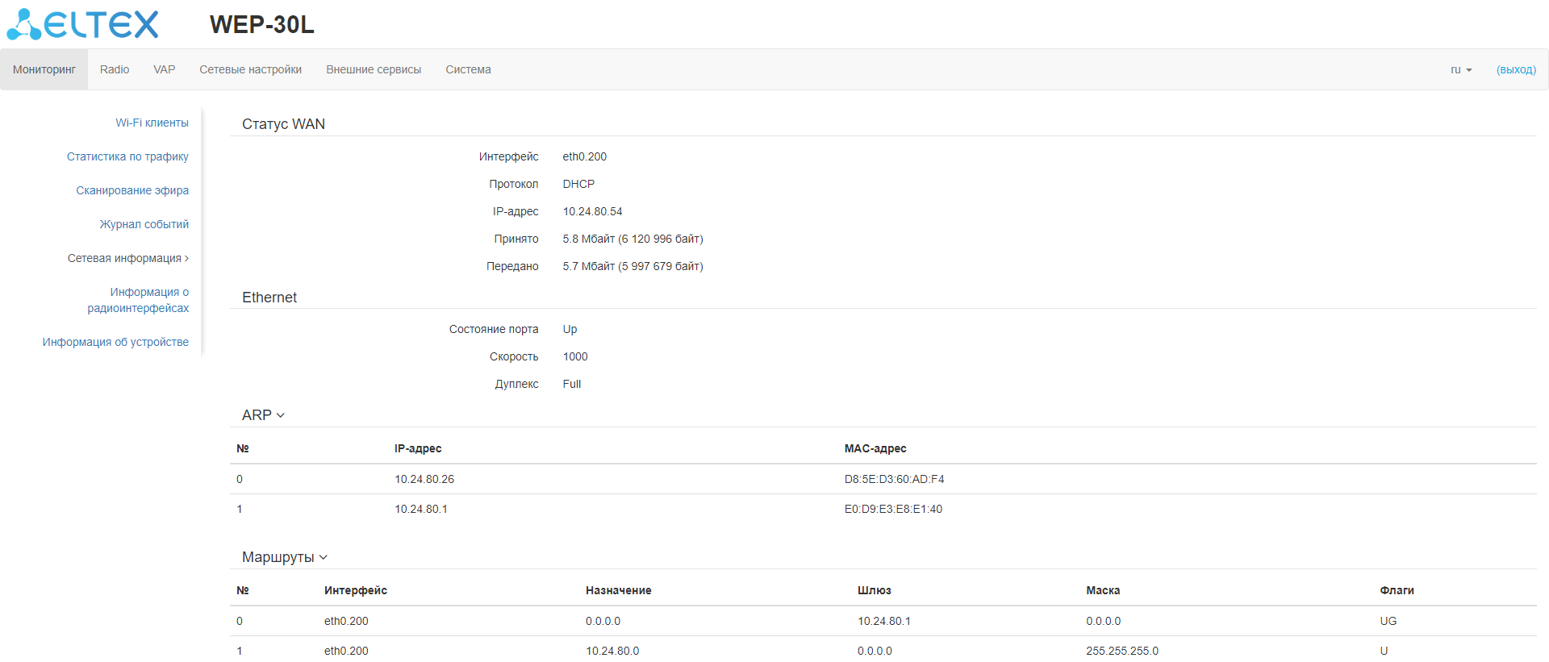Click ARP table IP-адрес column header
The width and height of the screenshot is (1549, 662).
click(418, 448)
